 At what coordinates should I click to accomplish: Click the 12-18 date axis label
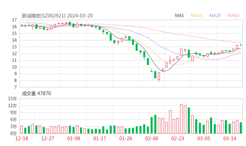pos(22,139)
